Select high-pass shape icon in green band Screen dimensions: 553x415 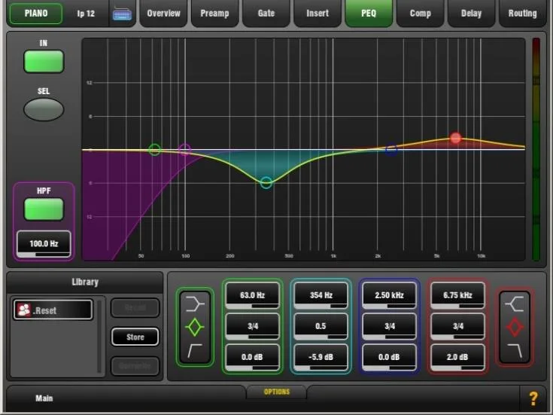tap(195, 350)
